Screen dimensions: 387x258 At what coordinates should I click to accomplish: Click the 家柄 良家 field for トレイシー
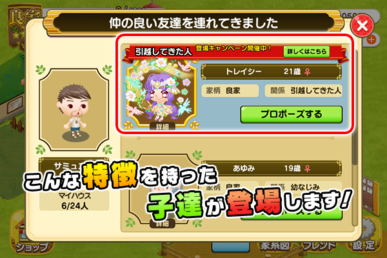coord(230,91)
